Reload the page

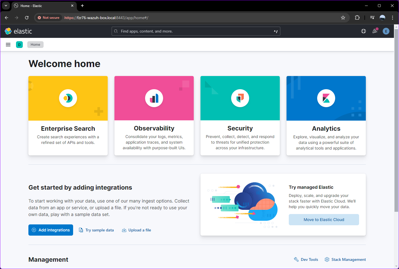(x=27, y=18)
